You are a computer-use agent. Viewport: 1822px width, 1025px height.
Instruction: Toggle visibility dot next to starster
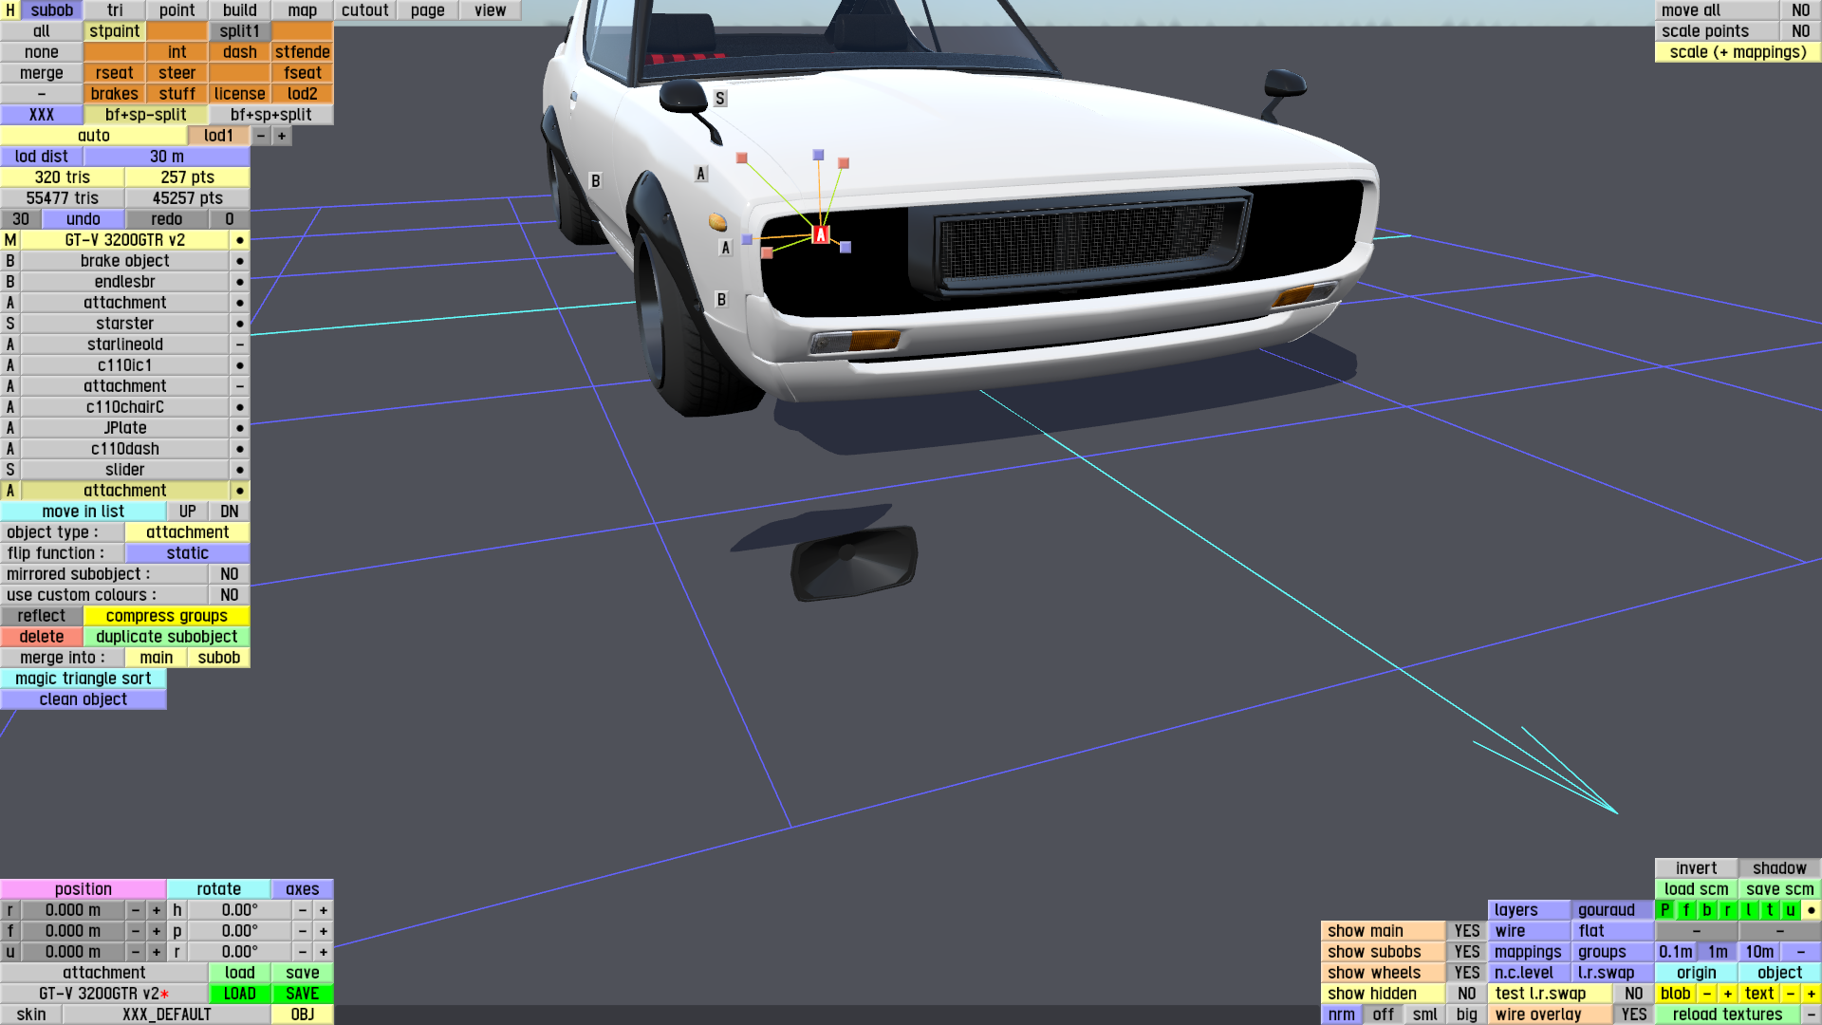coord(240,324)
